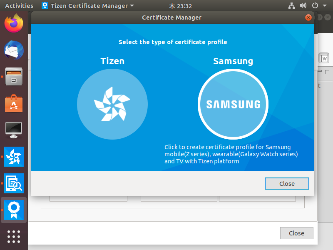The width and height of the screenshot is (333, 250).
Task: Click the W icon in the background window
Action: click(x=324, y=58)
